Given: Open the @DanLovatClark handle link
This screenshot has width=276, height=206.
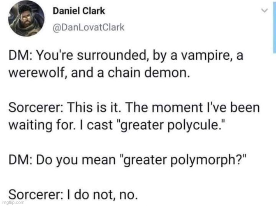Looking at the screenshot, I should click(88, 27).
